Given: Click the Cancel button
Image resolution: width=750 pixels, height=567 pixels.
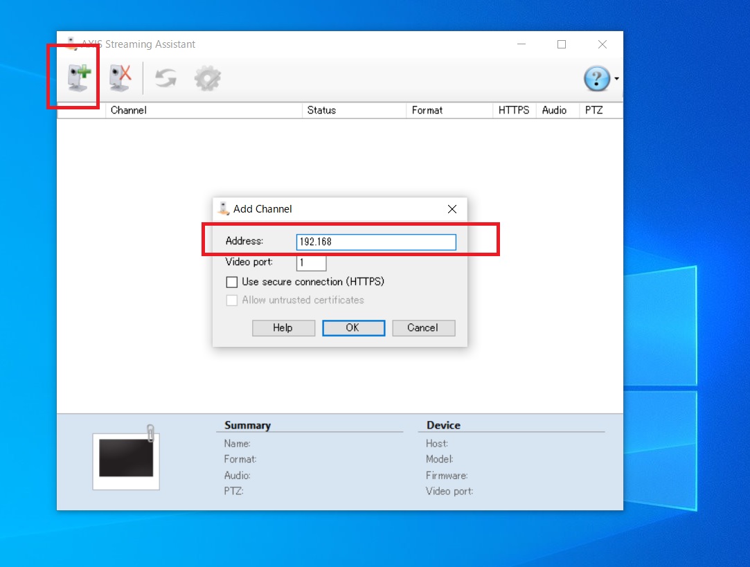Looking at the screenshot, I should [423, 328].
